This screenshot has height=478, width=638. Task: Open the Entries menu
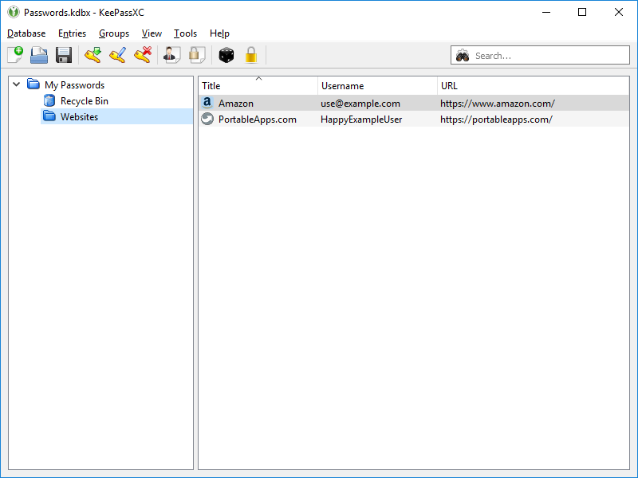(x=72, y=33)
